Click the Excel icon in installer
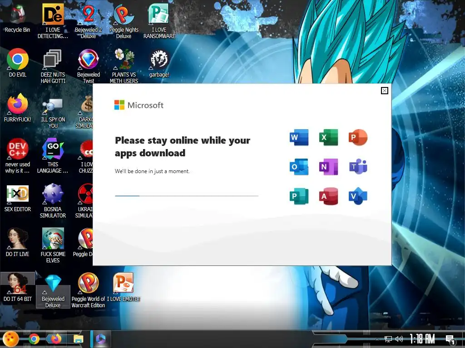Screen dimensions: 465x348 point(328,137)
